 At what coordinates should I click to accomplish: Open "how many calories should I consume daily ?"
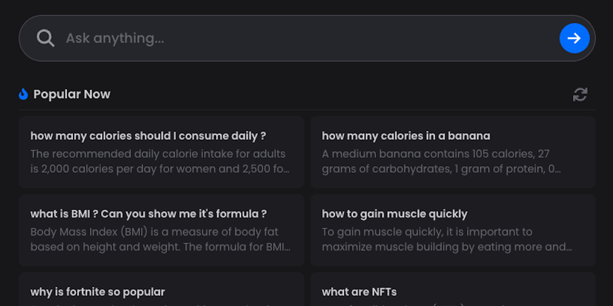148,136
